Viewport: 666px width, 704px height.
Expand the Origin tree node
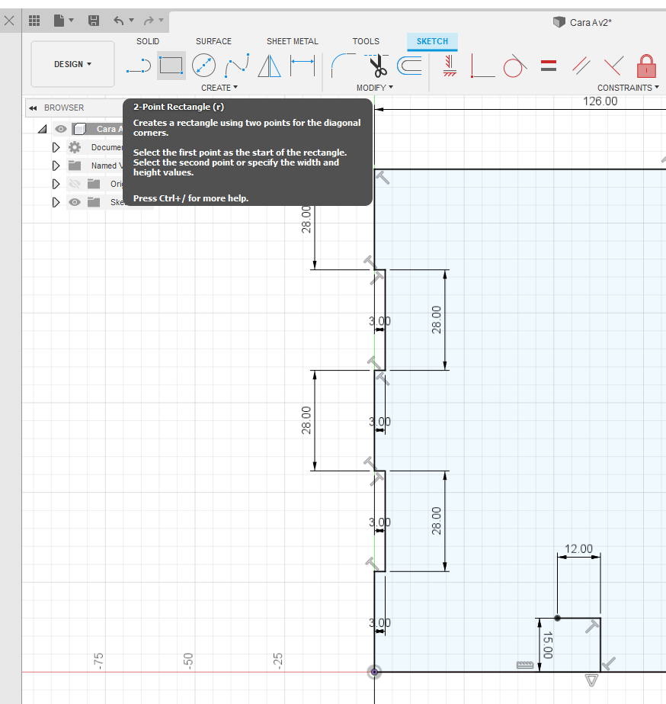click(56, 184)
